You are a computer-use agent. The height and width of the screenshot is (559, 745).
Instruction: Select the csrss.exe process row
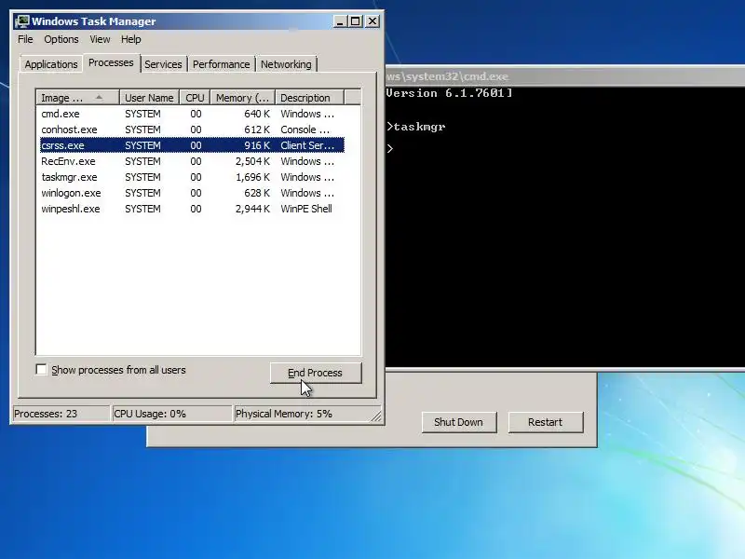192,145
